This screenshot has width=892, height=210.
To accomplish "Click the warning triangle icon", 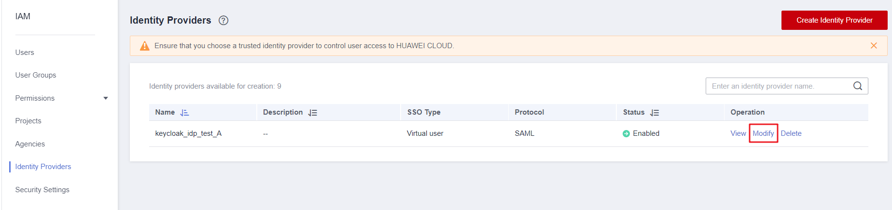I will click(144, 46).
